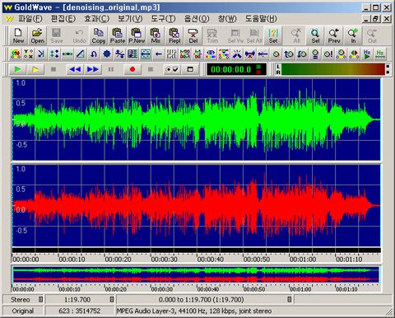Click the gear-shaped mechanize effect icon

(x=107, y=54)
